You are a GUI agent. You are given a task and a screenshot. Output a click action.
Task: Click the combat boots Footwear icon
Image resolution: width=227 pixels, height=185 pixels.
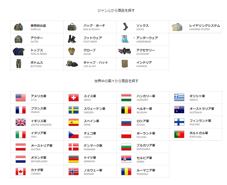[73, 39]
